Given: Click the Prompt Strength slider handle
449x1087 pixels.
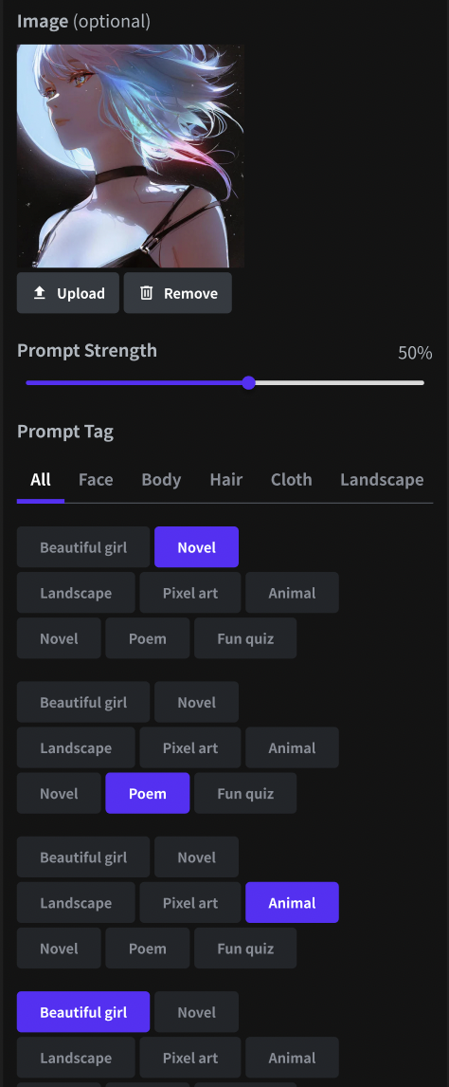Looking at the screenshot, I should (x=249, y=382).
